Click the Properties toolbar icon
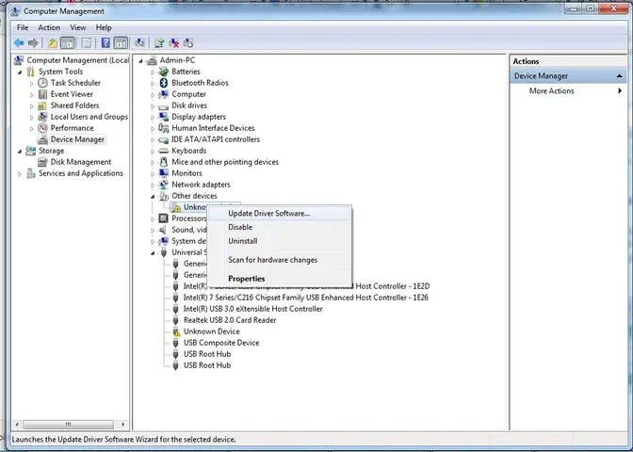Viewport: 633px width, 452px height. [x=86, y=42]
